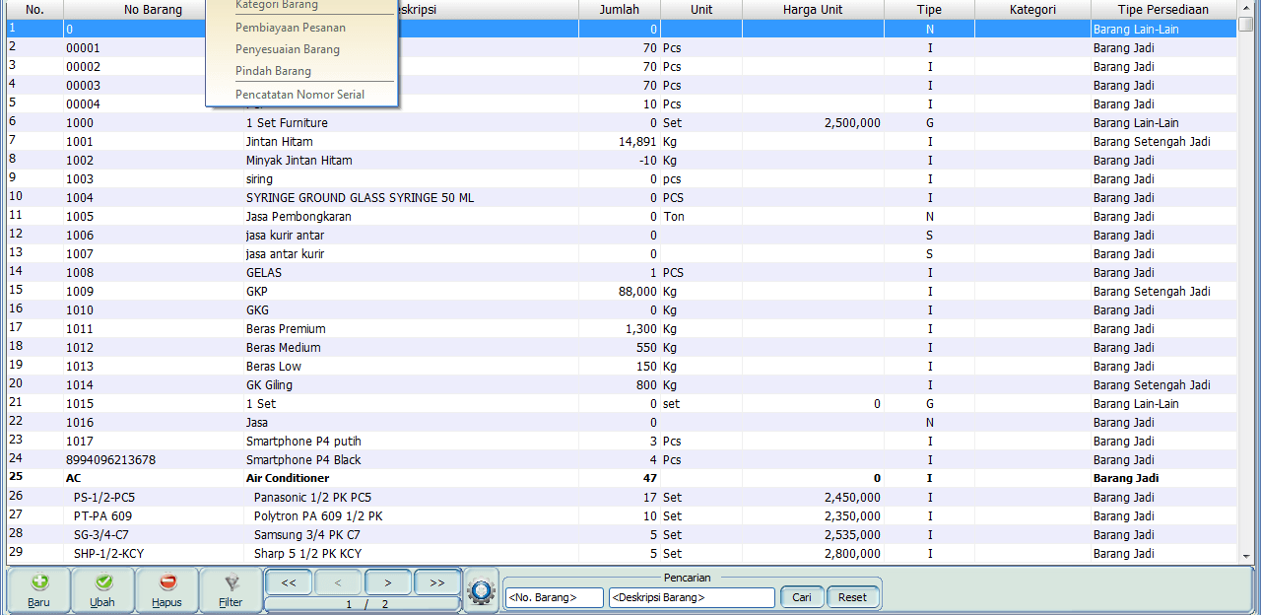The image size is (1261, 615).
Task: Select the 'GELAS' item row
Action: click(x=622, y=273)
